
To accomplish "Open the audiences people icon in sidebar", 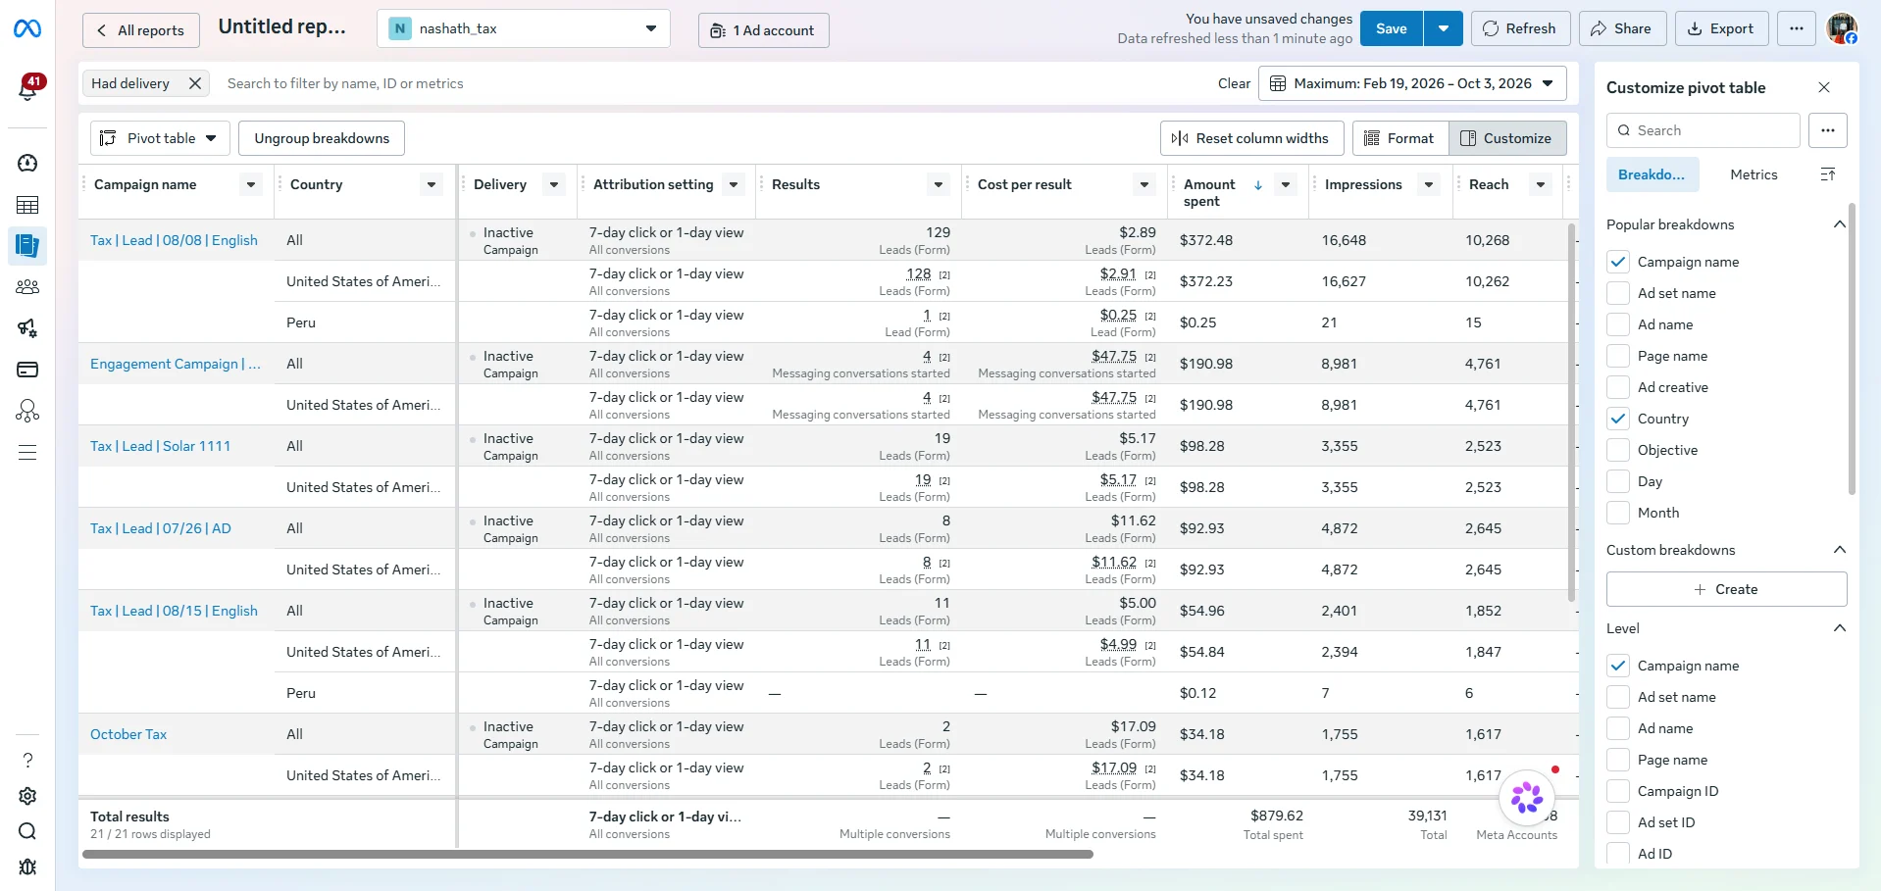I will click(x=27, y=287).
